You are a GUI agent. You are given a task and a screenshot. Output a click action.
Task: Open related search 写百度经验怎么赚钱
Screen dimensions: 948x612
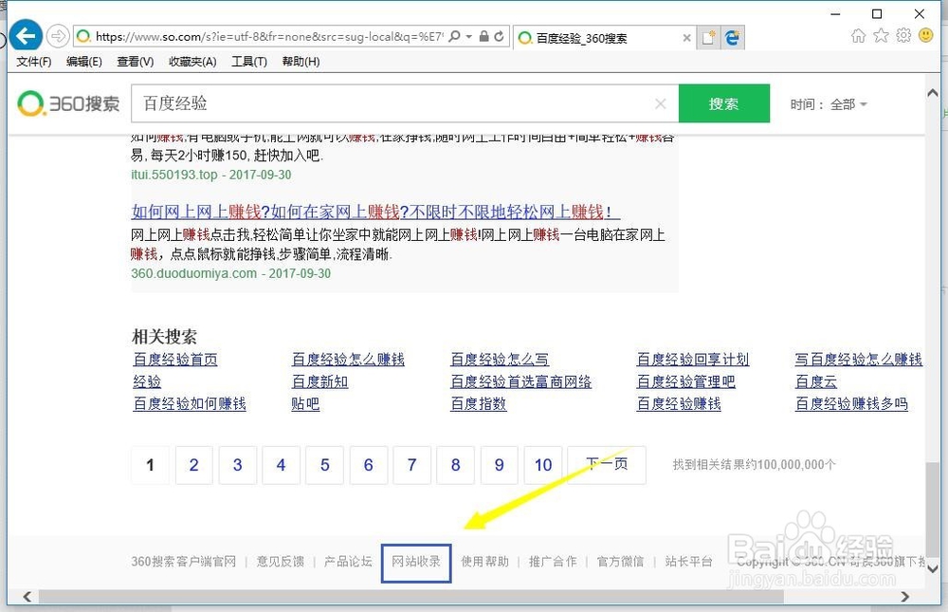[859, 360]
